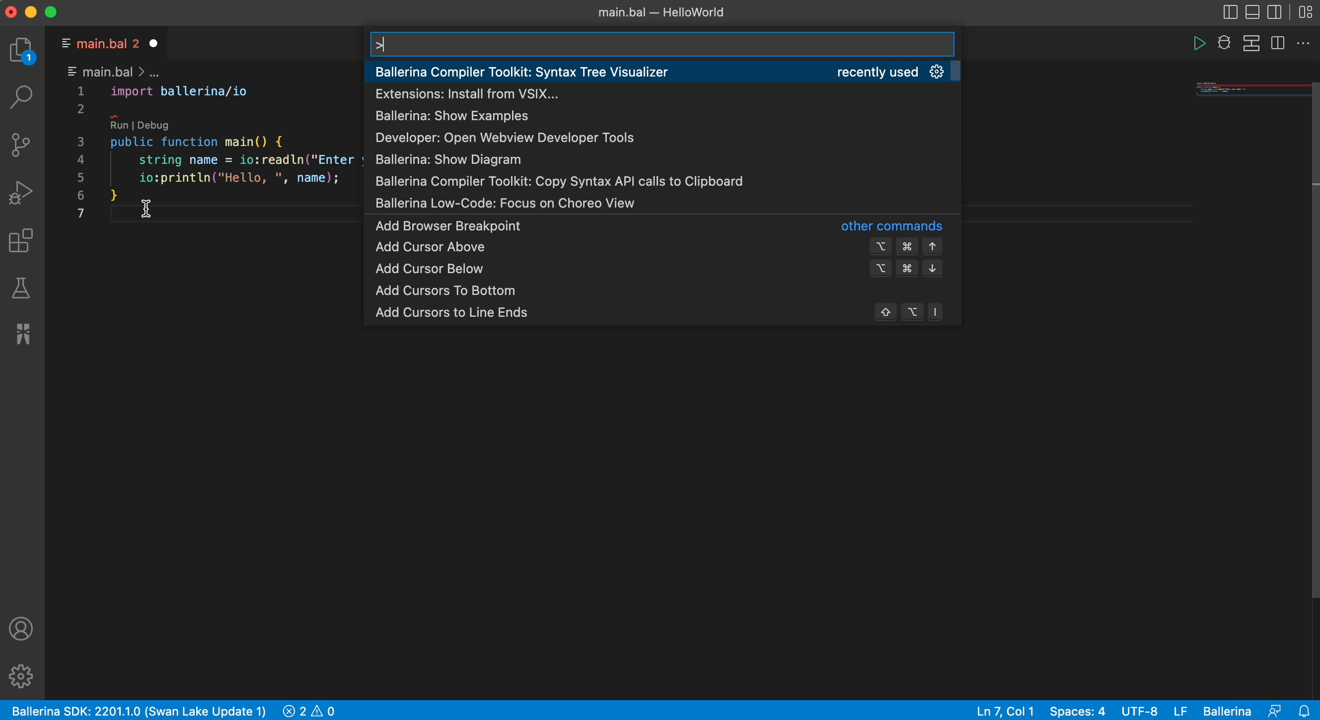
Task: Open the Search view icon
Action: point(21,96)
